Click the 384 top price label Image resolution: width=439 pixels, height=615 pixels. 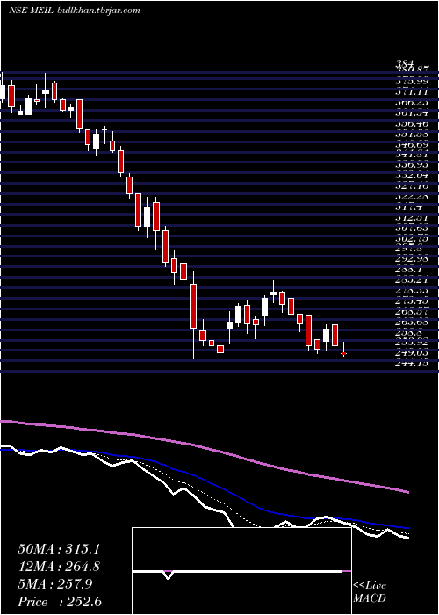click(x=406, y=65)
